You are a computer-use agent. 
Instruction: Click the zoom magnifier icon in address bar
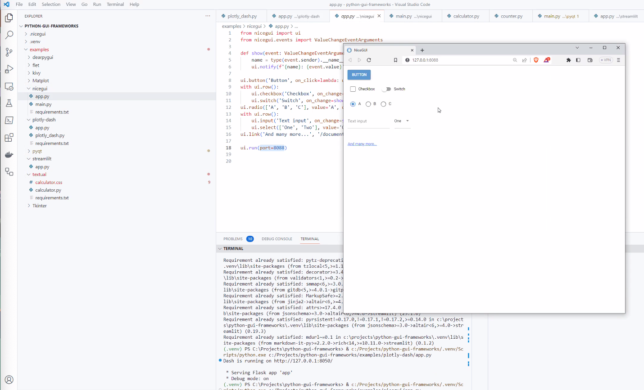(515, 60)
